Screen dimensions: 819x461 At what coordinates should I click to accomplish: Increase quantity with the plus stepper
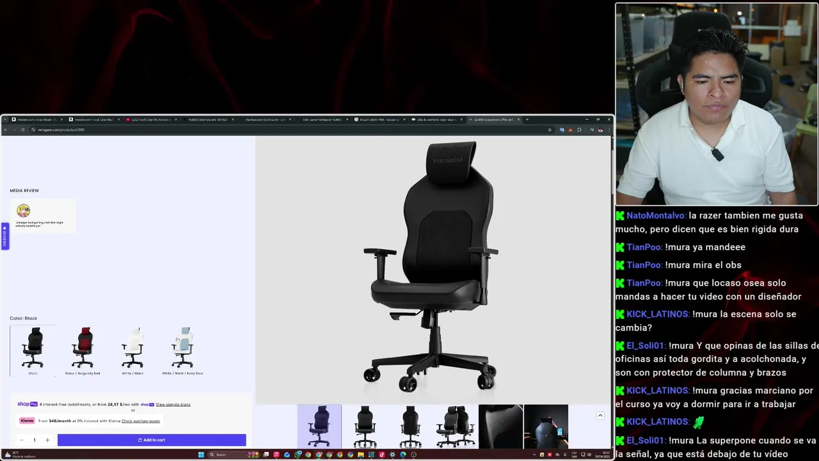47,440
